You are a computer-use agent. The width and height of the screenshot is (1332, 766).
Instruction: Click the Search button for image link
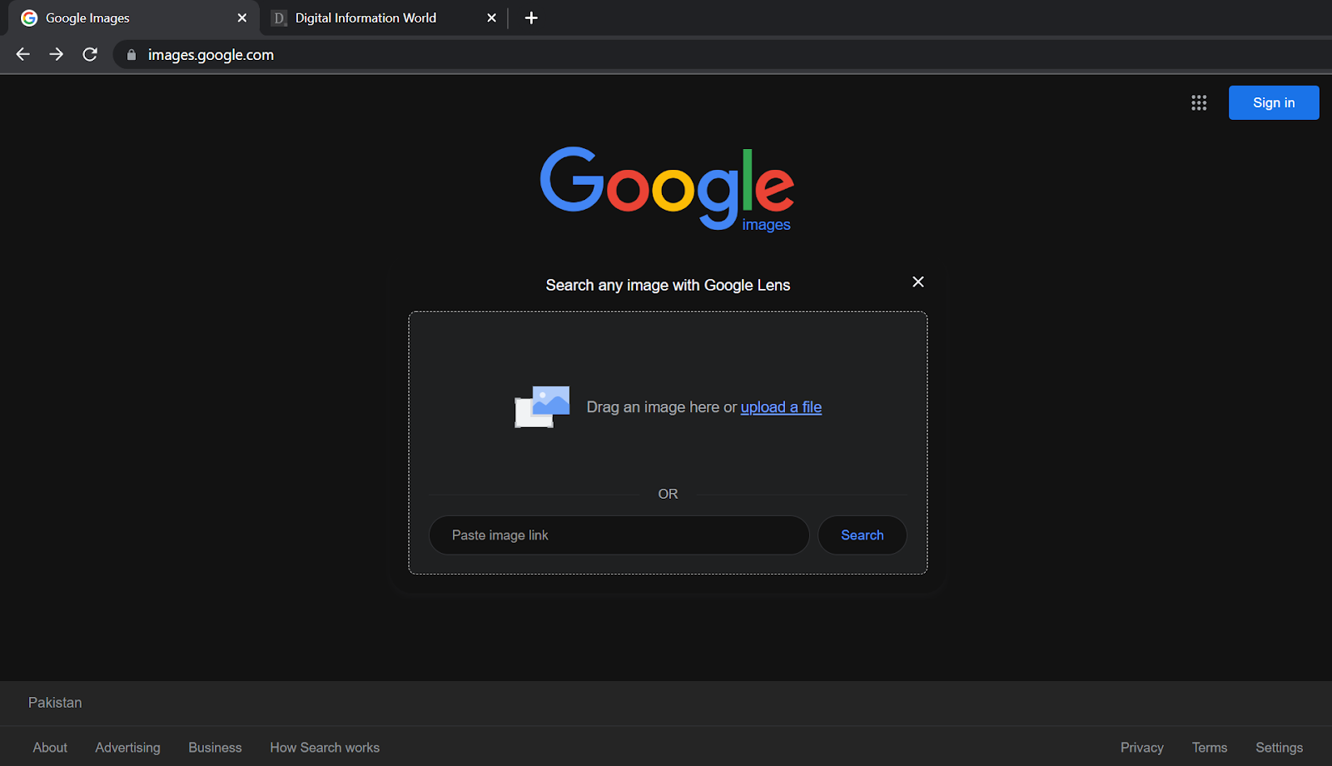(862, 535)
